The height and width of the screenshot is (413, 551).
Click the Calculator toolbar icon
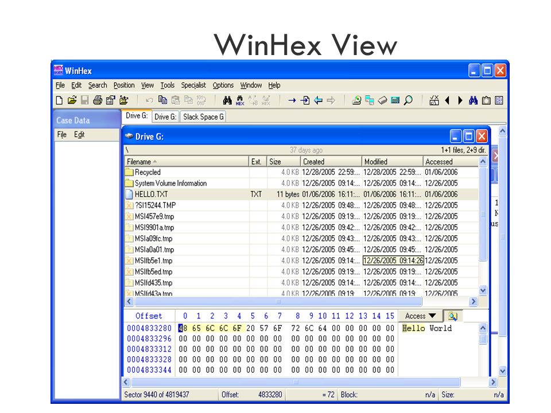pyautogui.click(x=395, y=100)
